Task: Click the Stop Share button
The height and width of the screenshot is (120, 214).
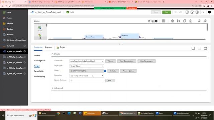Action: tap(131, 8)
